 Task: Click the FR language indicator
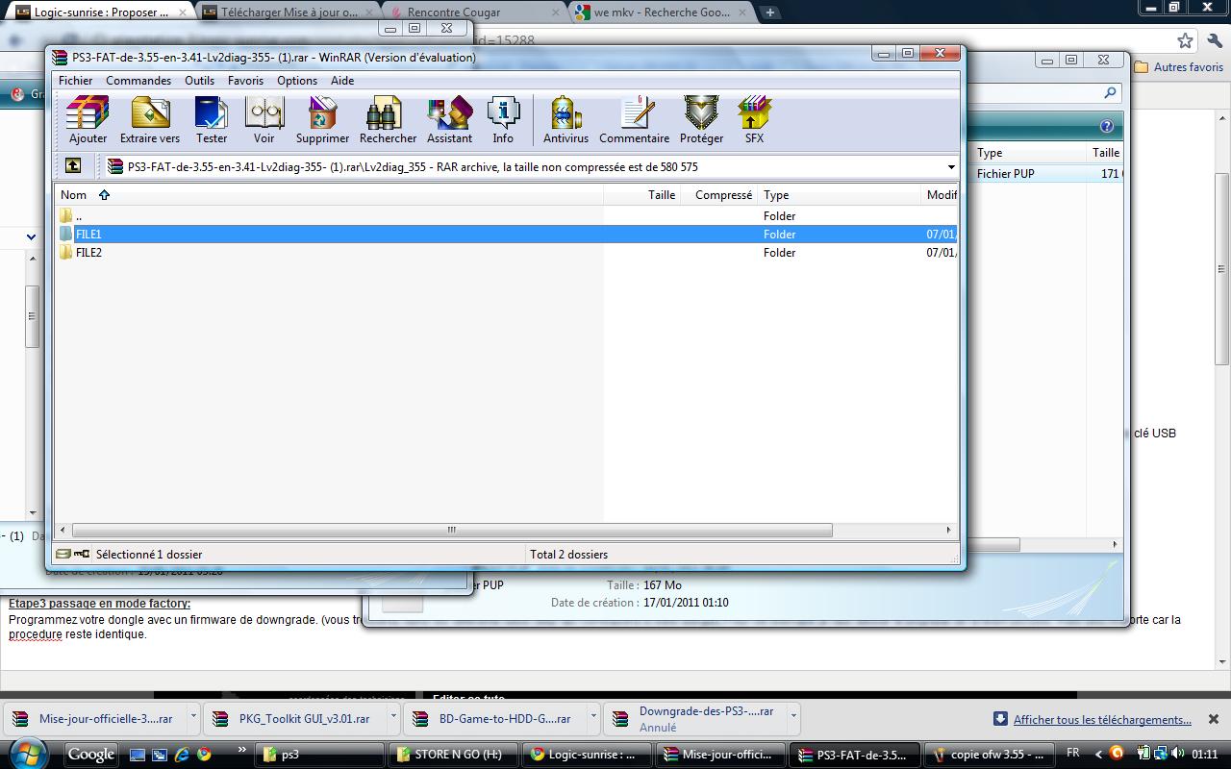pos(1073,753)
